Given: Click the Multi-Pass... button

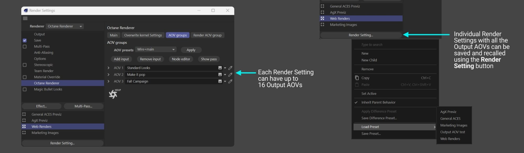Looking at the screenshot, I should pos(83,106).
